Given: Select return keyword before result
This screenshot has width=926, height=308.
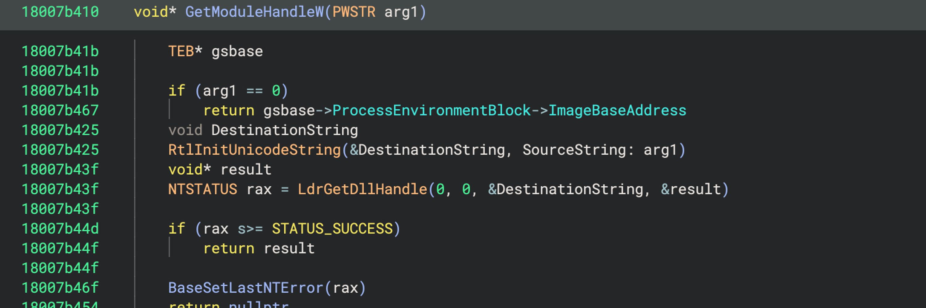Looking at the screenshot, I should (x=229, y=249).
